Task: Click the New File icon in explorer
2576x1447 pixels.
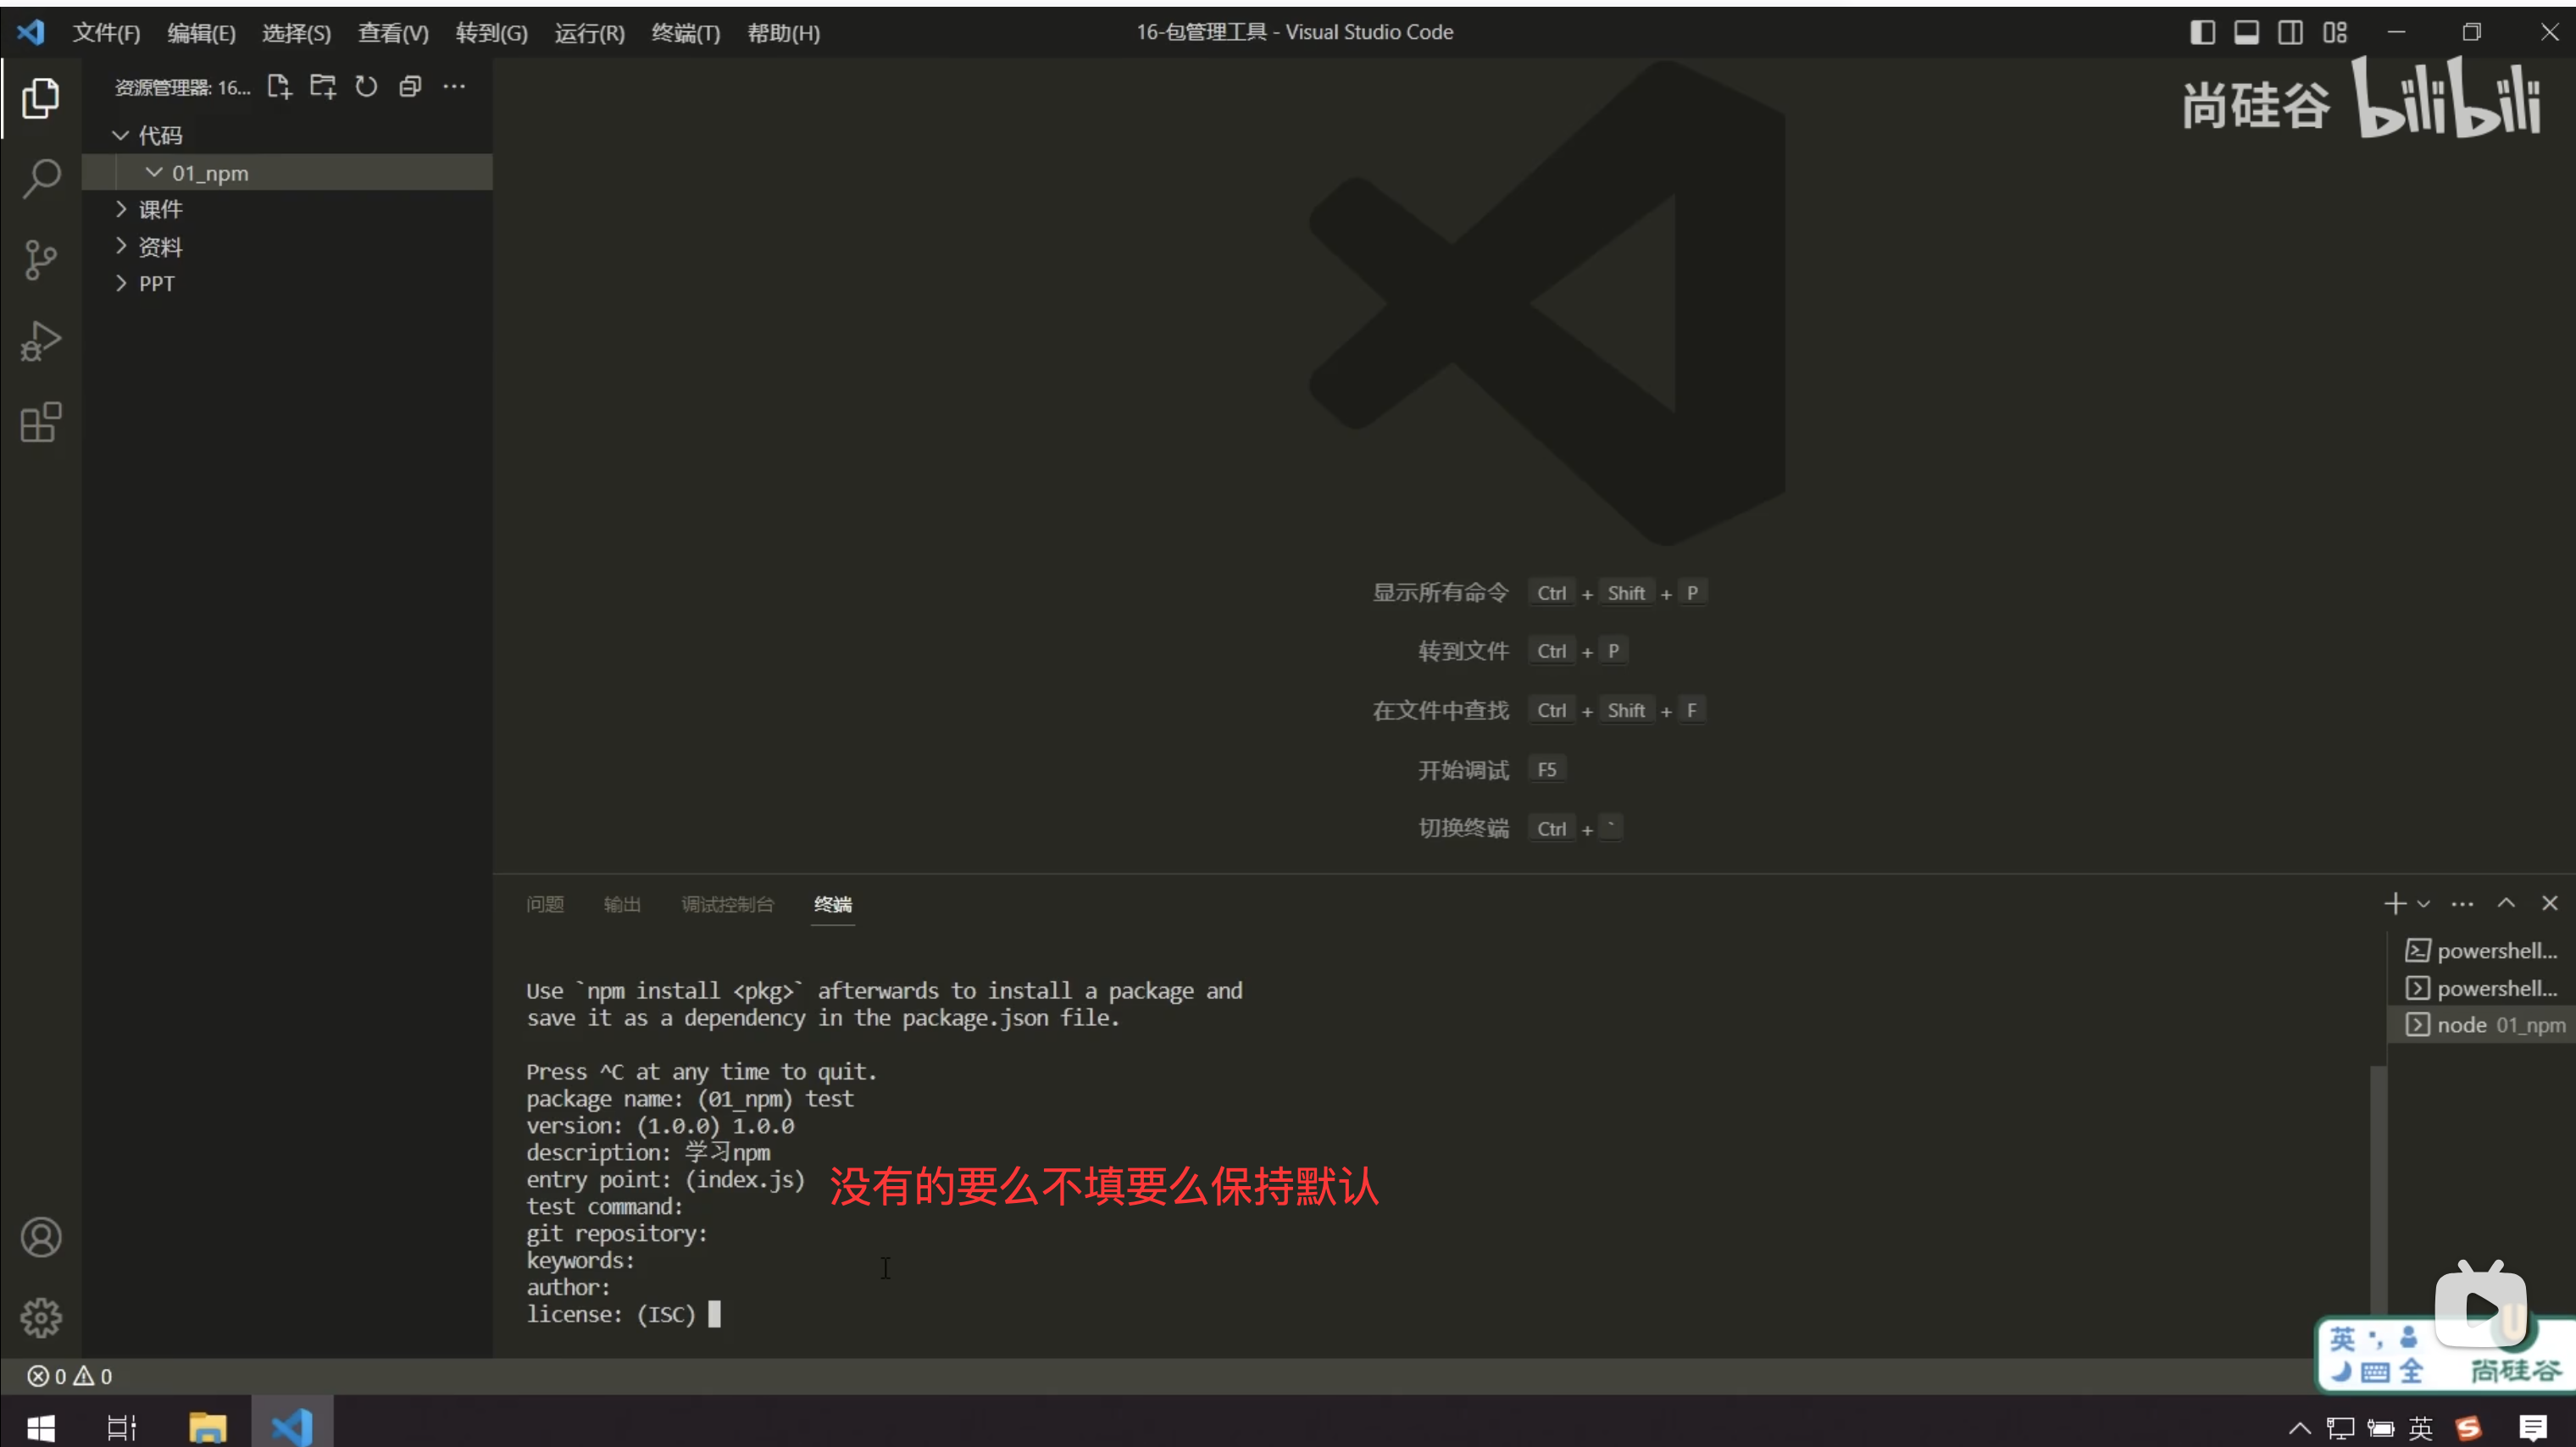Action: tap(279, 87)
